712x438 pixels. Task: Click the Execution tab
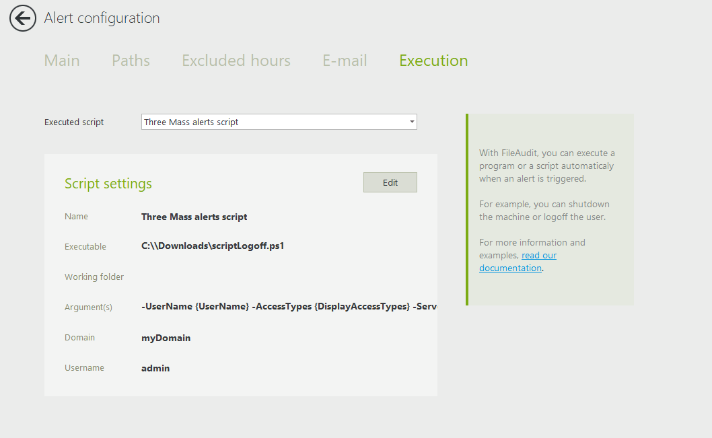click(x=433, y=61)
